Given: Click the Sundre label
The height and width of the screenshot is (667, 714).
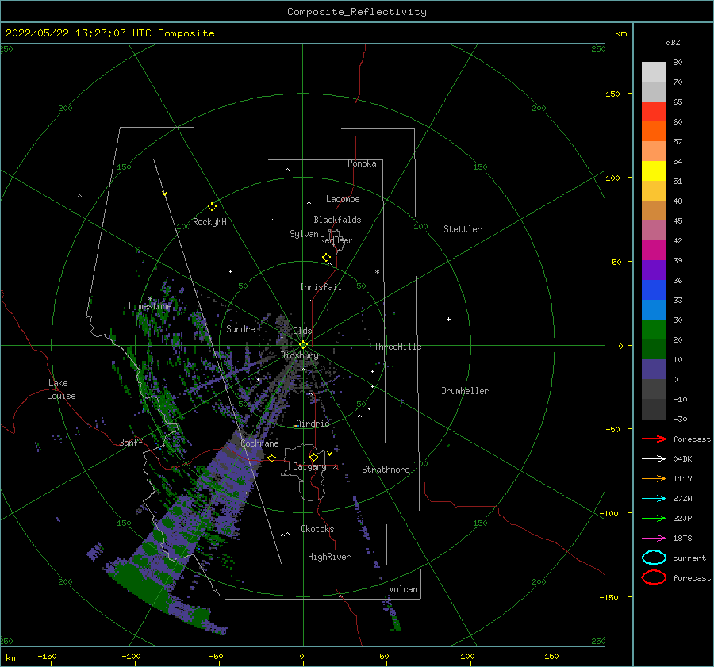Looking at the screenshot, I should tap(241, 328).
